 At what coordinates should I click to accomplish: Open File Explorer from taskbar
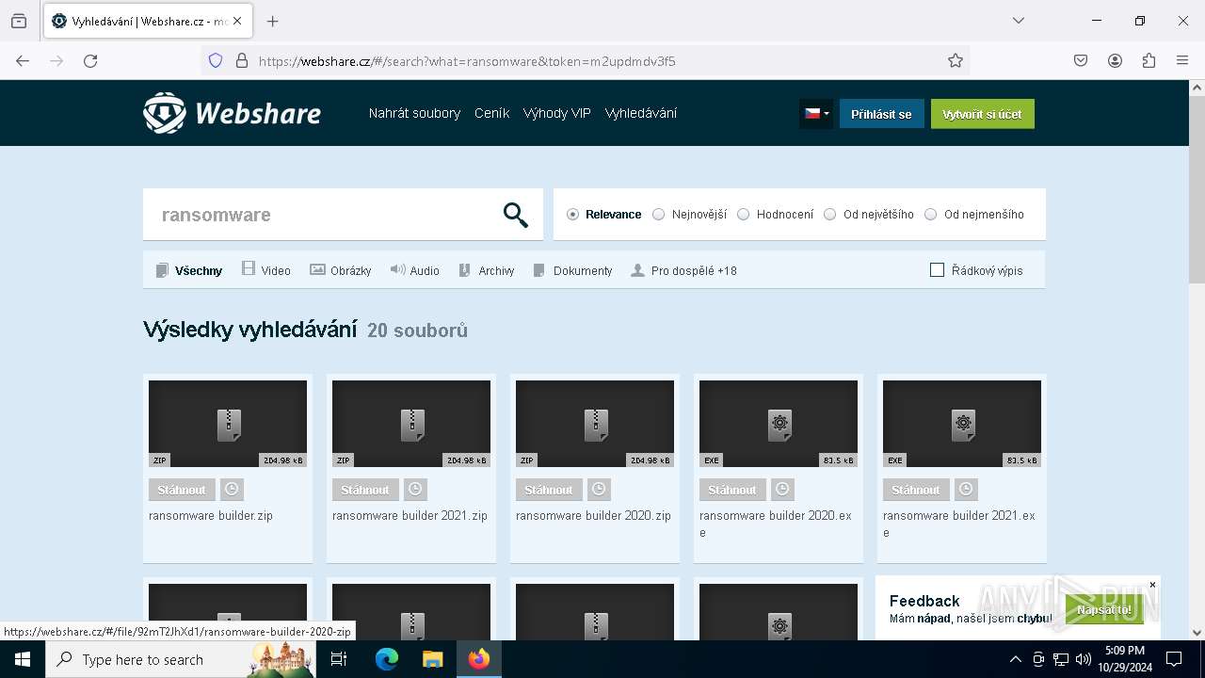click(432, 659)
